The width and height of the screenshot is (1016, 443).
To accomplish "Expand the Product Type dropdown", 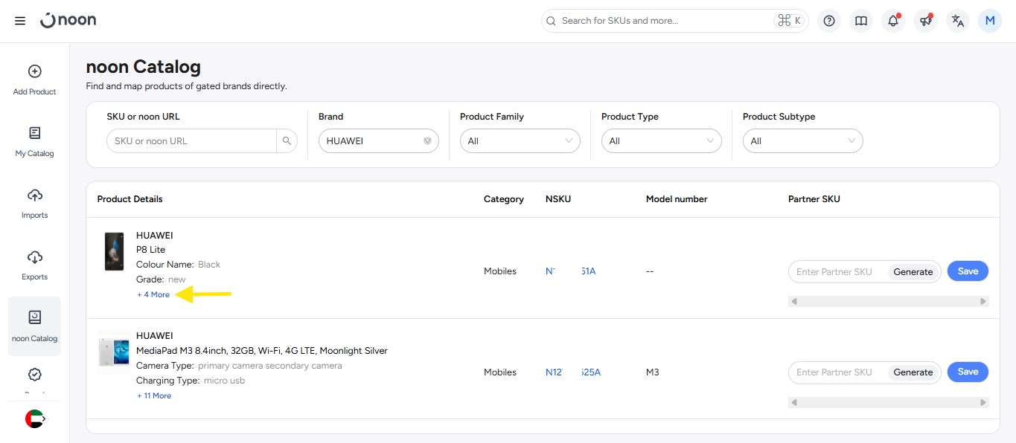I will click(x=661, y=141).
